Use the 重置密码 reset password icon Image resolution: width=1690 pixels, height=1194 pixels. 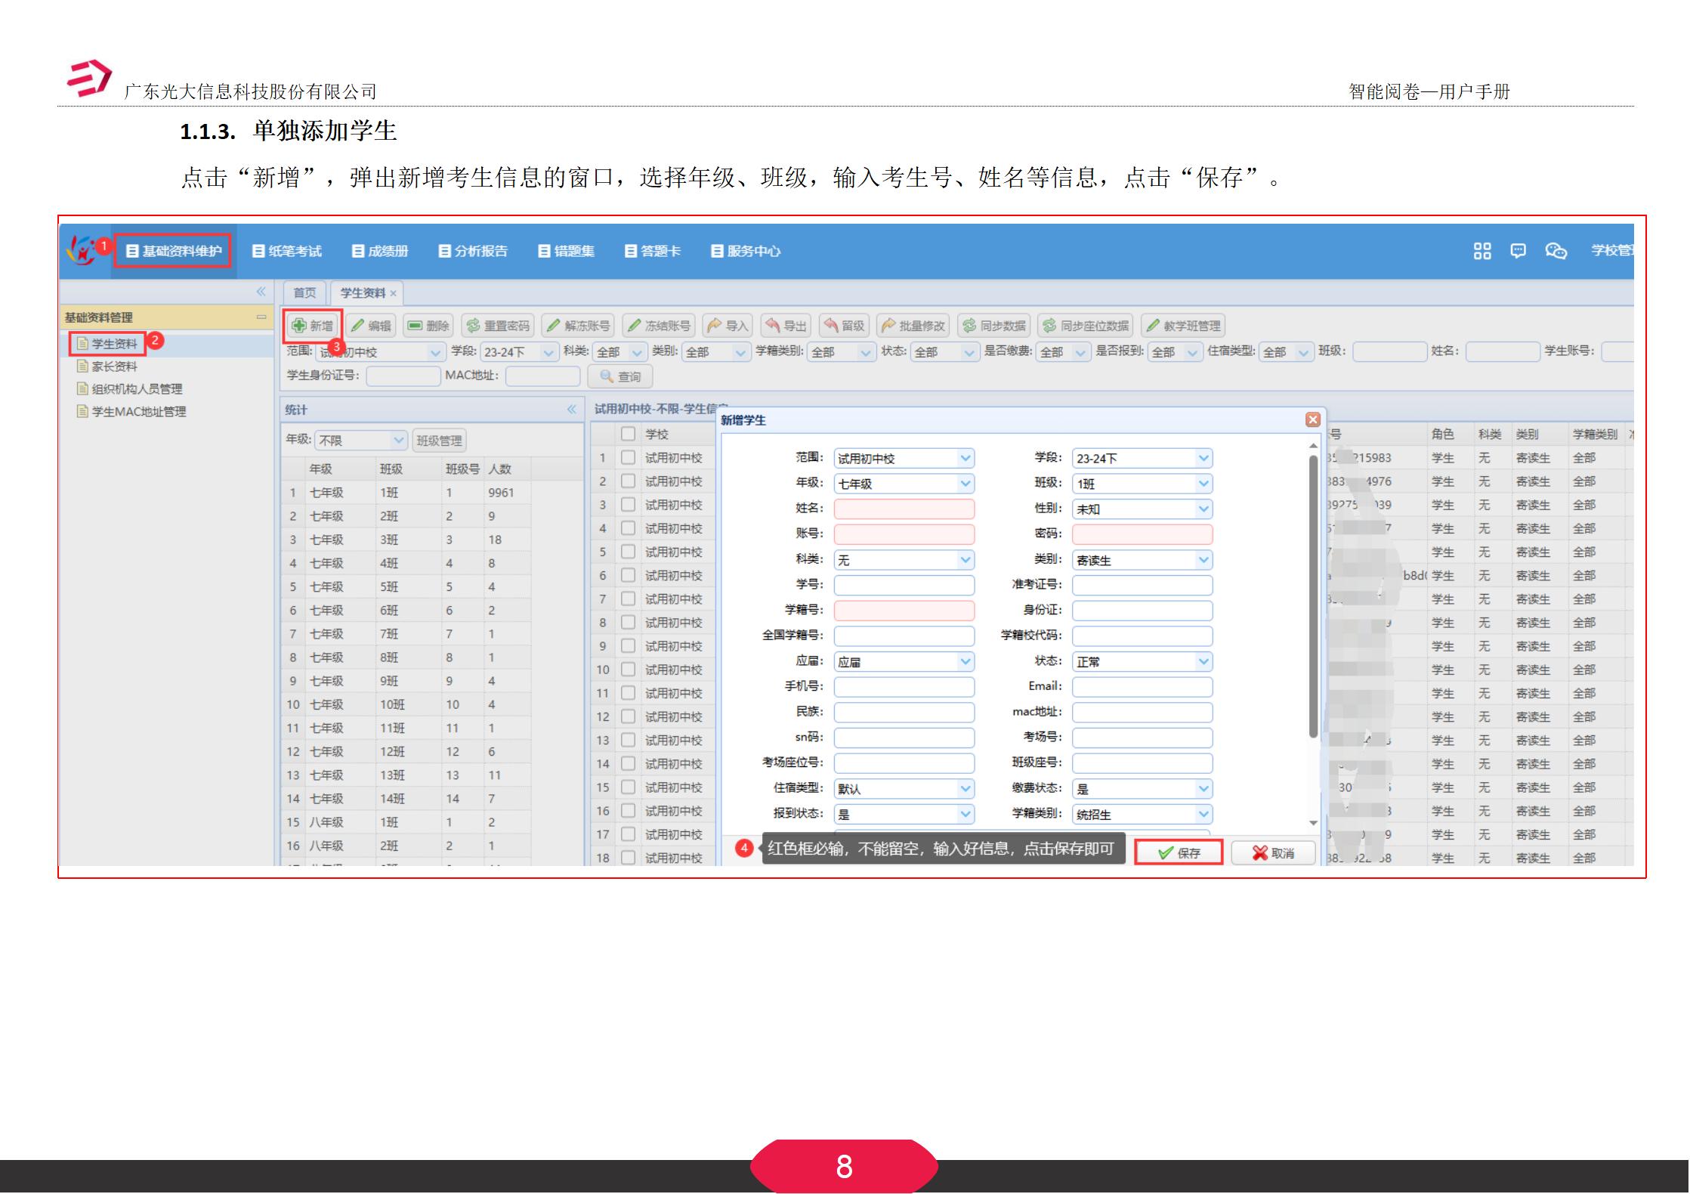click(x=499, y=326)
